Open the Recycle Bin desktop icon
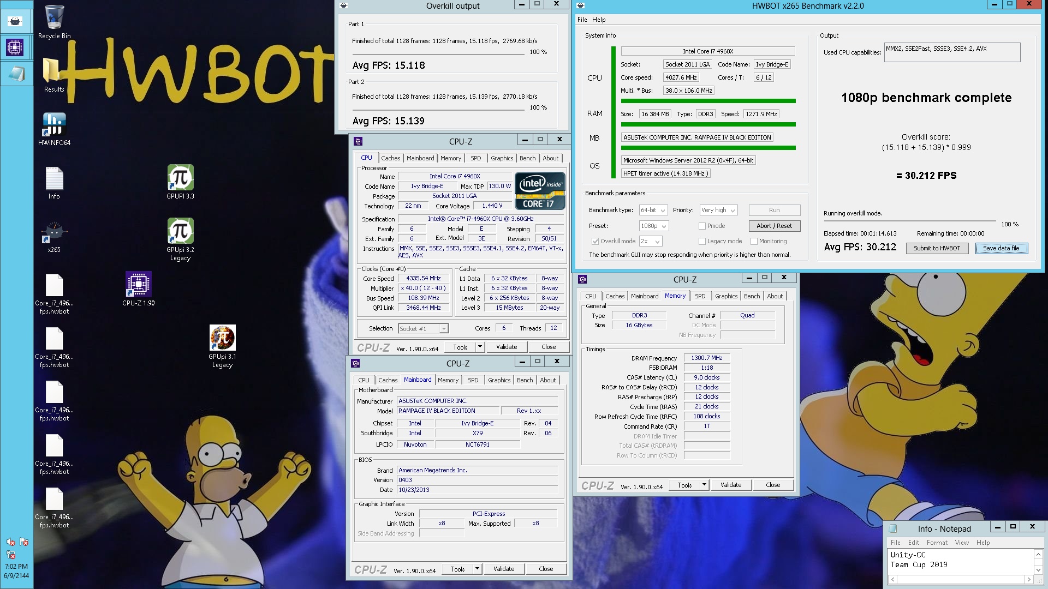The width and height of the screenshot is (1048, 589). pos(54,22)
